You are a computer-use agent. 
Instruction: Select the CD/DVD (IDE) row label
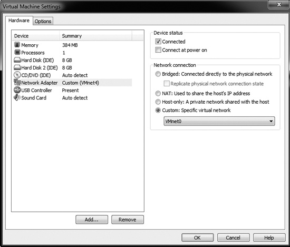click(36, 75)
